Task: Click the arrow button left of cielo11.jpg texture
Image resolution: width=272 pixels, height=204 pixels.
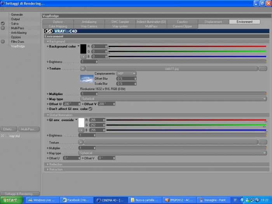Action: point(83,69)
